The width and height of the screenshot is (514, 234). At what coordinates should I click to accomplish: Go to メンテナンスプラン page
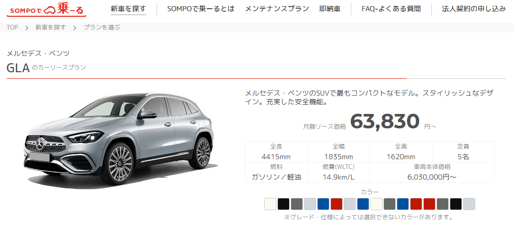coord(277,9)
